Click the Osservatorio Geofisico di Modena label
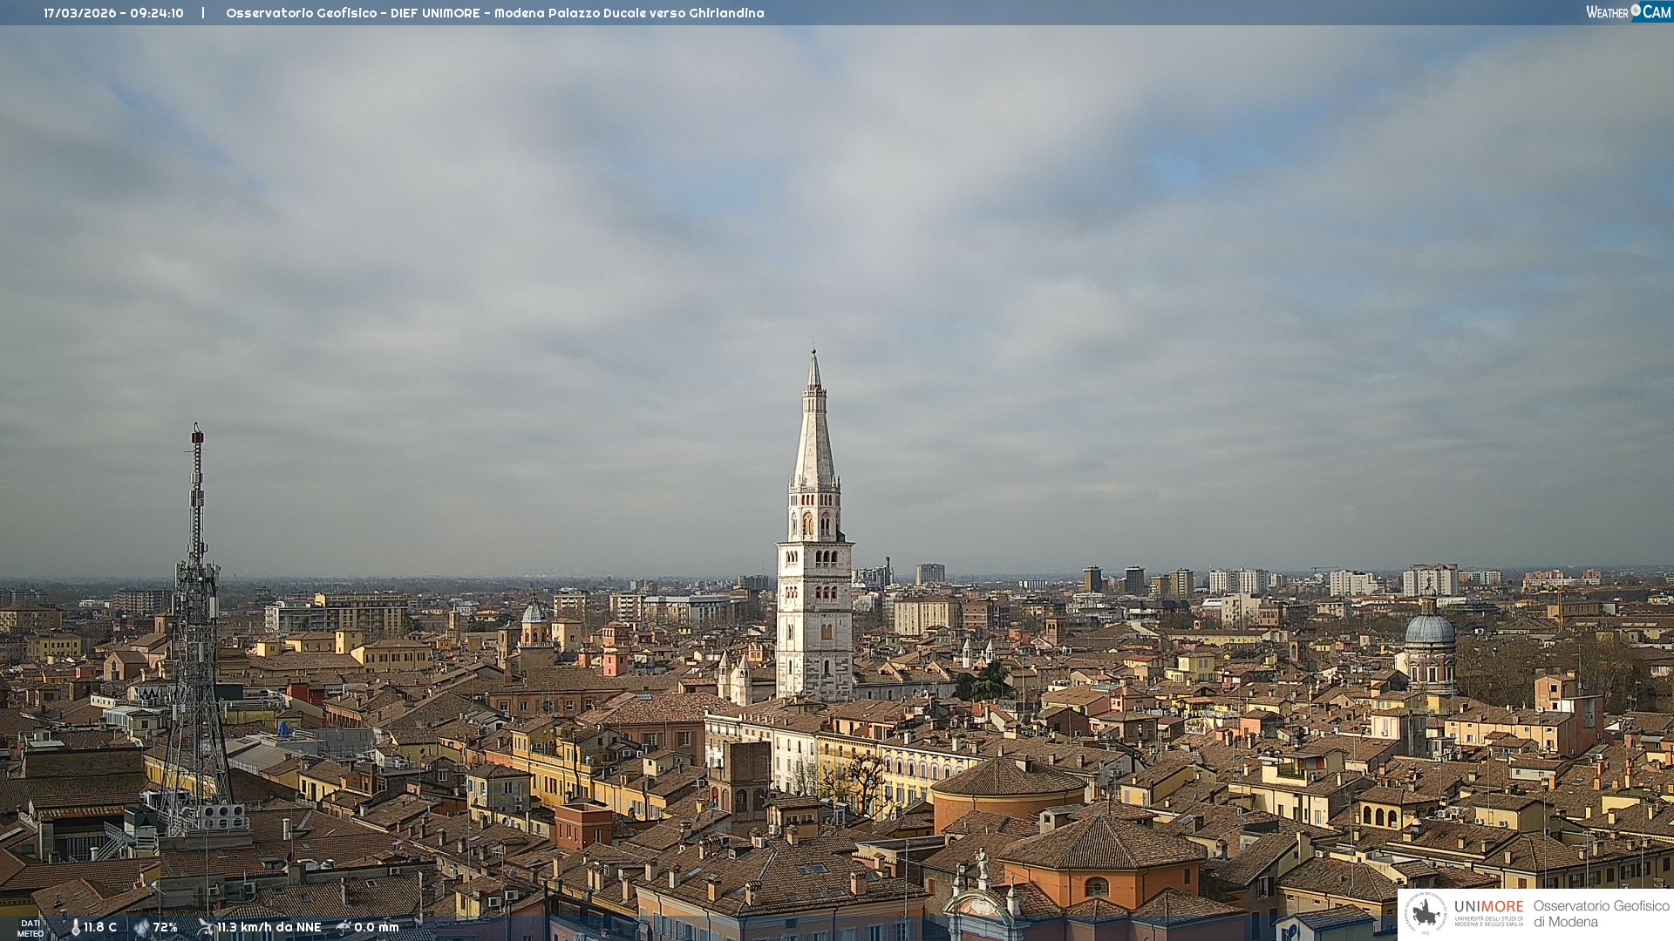The width and height of the screenshot is (1674, 941). [x=1601, y=914]
